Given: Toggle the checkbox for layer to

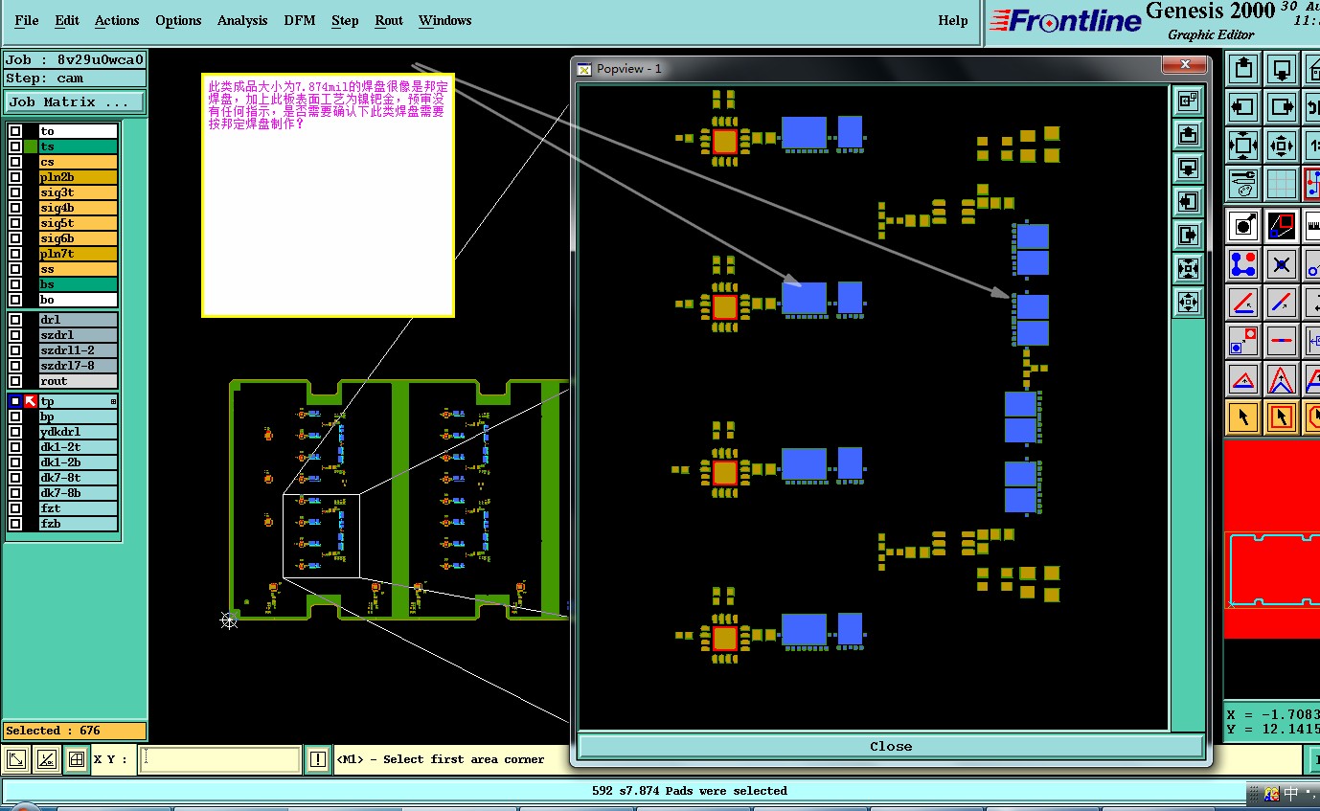Looking at the screenshot, I should pyautogui.click(x=15, y=131).
